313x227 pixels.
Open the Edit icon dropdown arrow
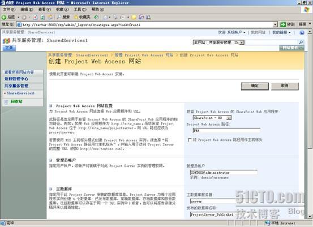(128, 17)
